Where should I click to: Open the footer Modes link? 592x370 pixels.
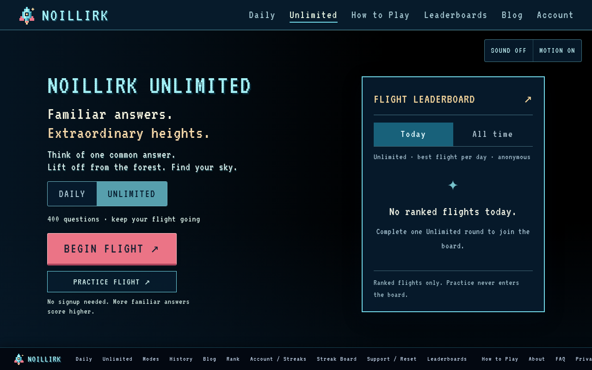[x=151, y=359]
